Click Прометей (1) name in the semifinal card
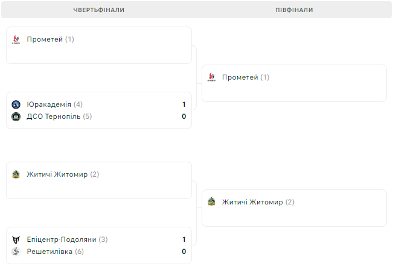Viewport: 396px width, 272px height. [246, 78]
